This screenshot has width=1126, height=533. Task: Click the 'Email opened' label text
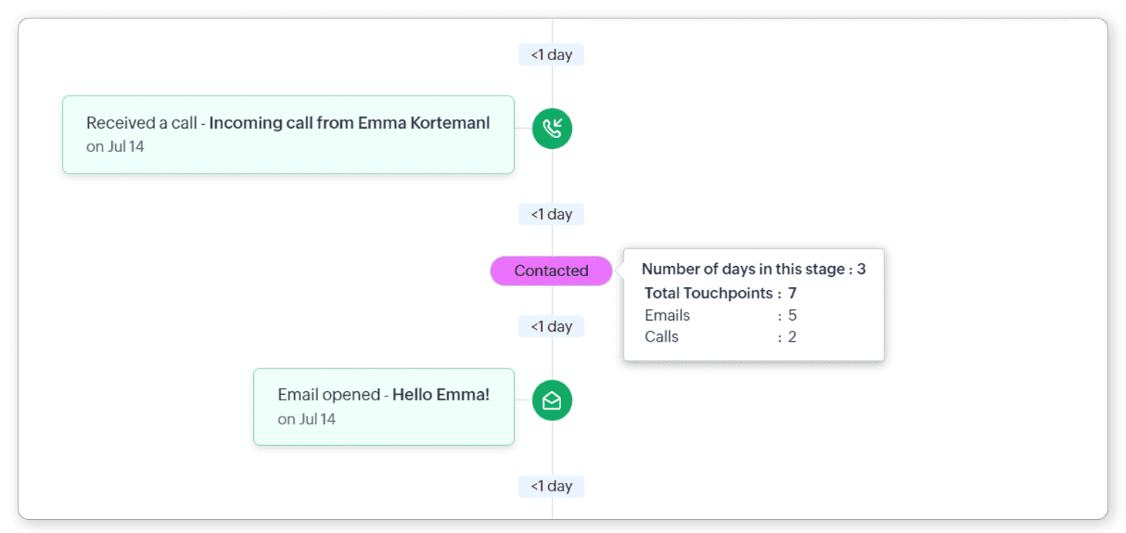point(328,395)
